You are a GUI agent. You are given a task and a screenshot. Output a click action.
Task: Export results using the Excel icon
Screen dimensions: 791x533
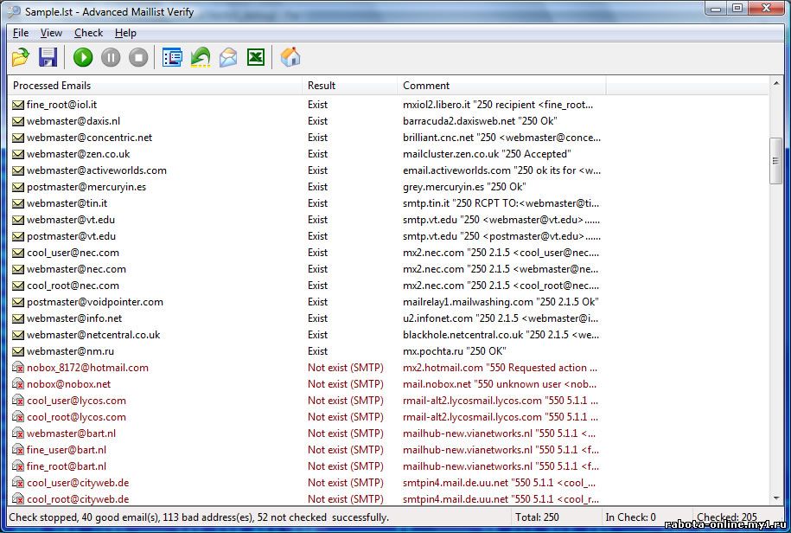(255, 58)
